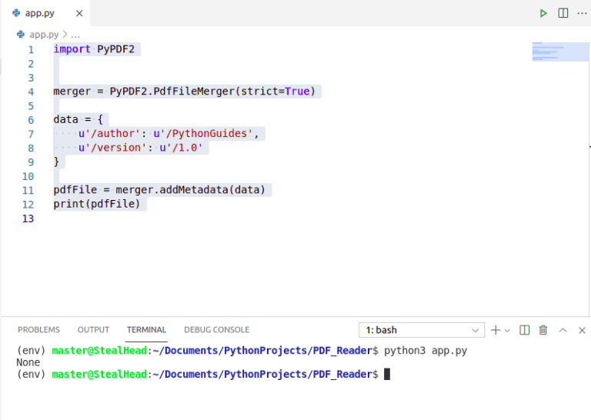Viewport: 591px width, 420px height.
Task: Open editor More Actions ellipsis menu
Action: [582, 14]
